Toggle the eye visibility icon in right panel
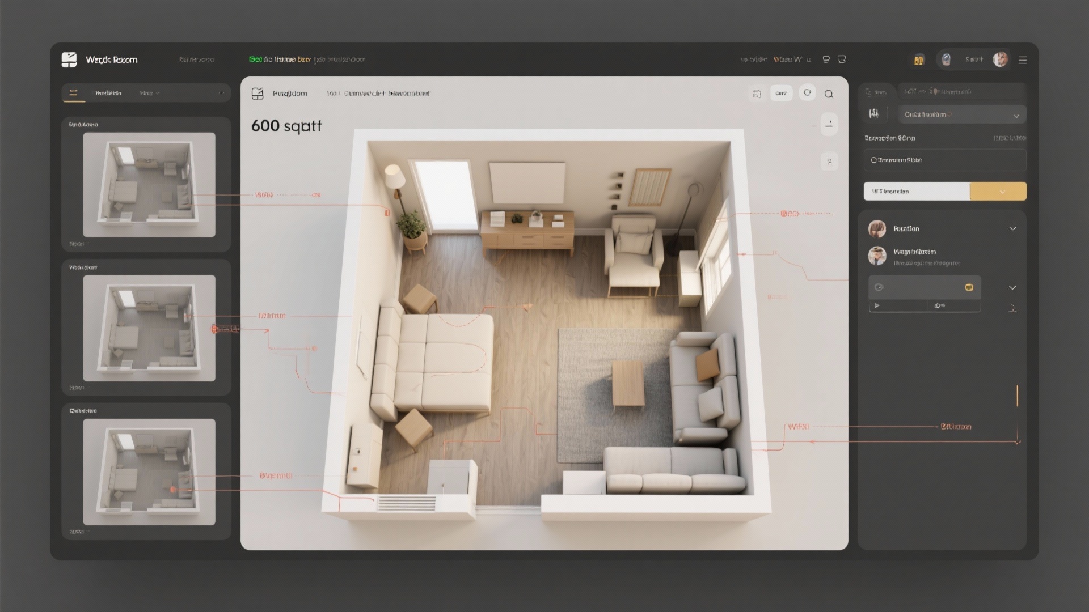Screen dimensions: 1089x612 879,287
